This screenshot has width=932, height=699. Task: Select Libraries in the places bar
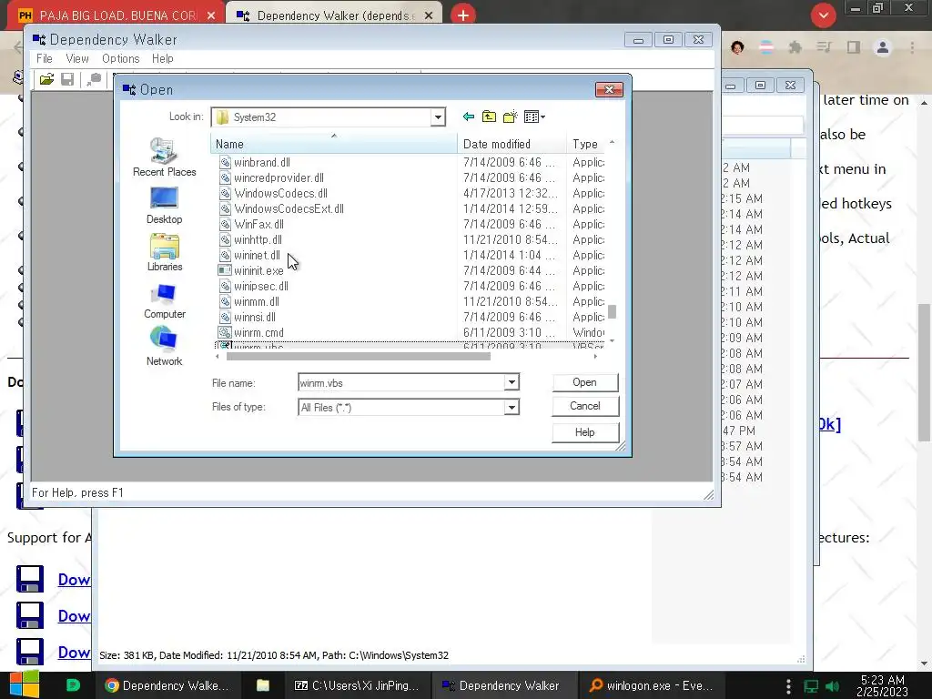tap(165, 253)
